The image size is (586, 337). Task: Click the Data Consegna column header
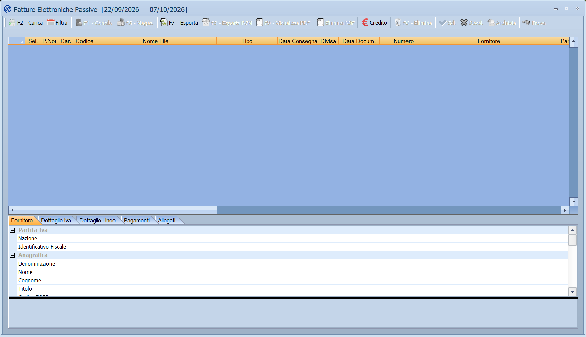[298, 41]
